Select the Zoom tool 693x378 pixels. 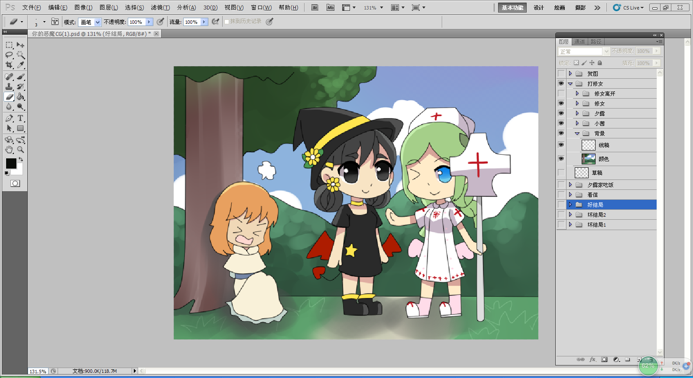20,150
